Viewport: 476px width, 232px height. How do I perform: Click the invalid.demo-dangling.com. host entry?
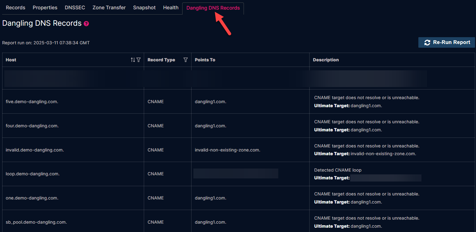tap(35, 150)
